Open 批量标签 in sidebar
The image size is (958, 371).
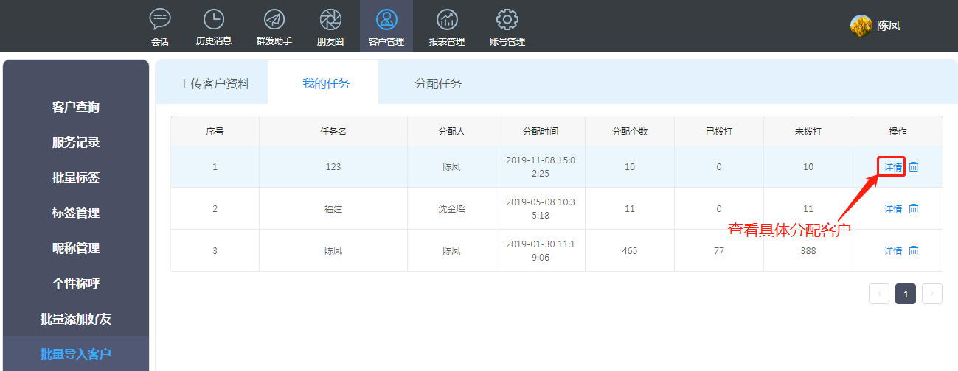tap(76, 177)
